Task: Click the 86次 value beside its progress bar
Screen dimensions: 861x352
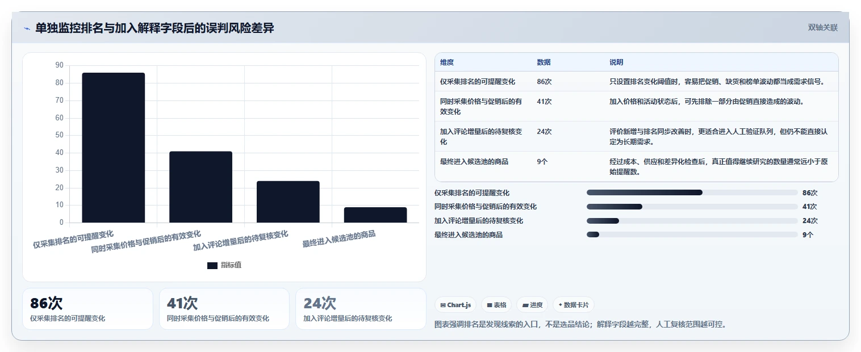Action: 810,193
